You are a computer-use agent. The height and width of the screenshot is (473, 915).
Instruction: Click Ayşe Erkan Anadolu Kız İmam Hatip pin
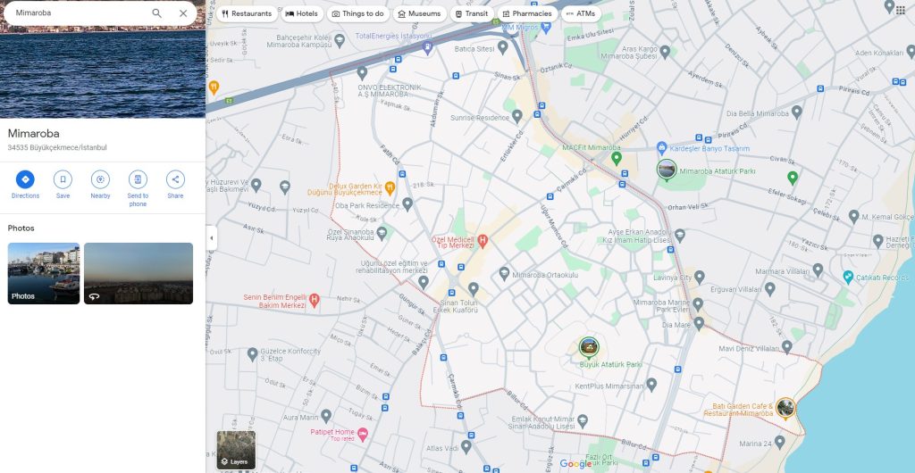click(680, 236)
